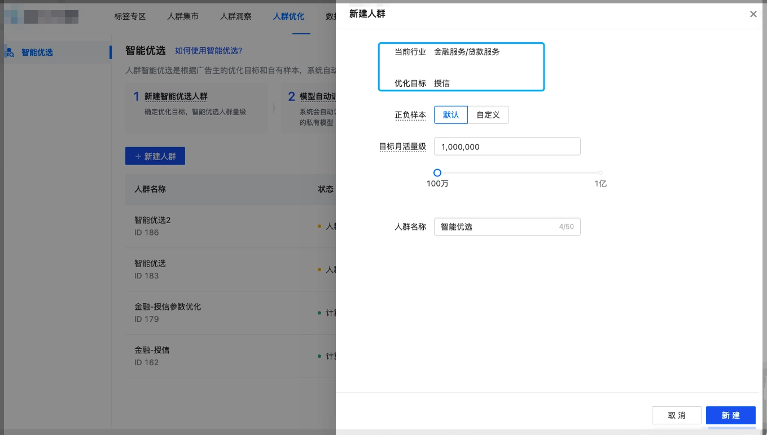
Task: Click the 1,000,000 value input field
Action: point(507,146)
